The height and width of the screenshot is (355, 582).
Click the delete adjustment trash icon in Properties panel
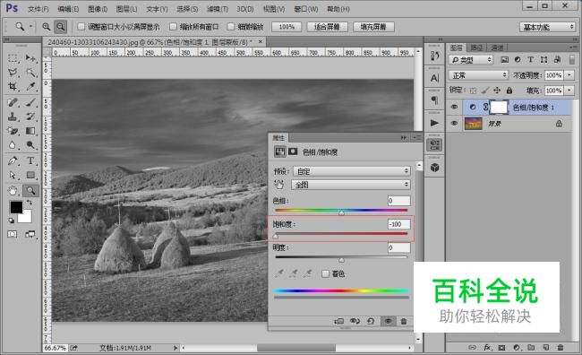click(404, 321)
